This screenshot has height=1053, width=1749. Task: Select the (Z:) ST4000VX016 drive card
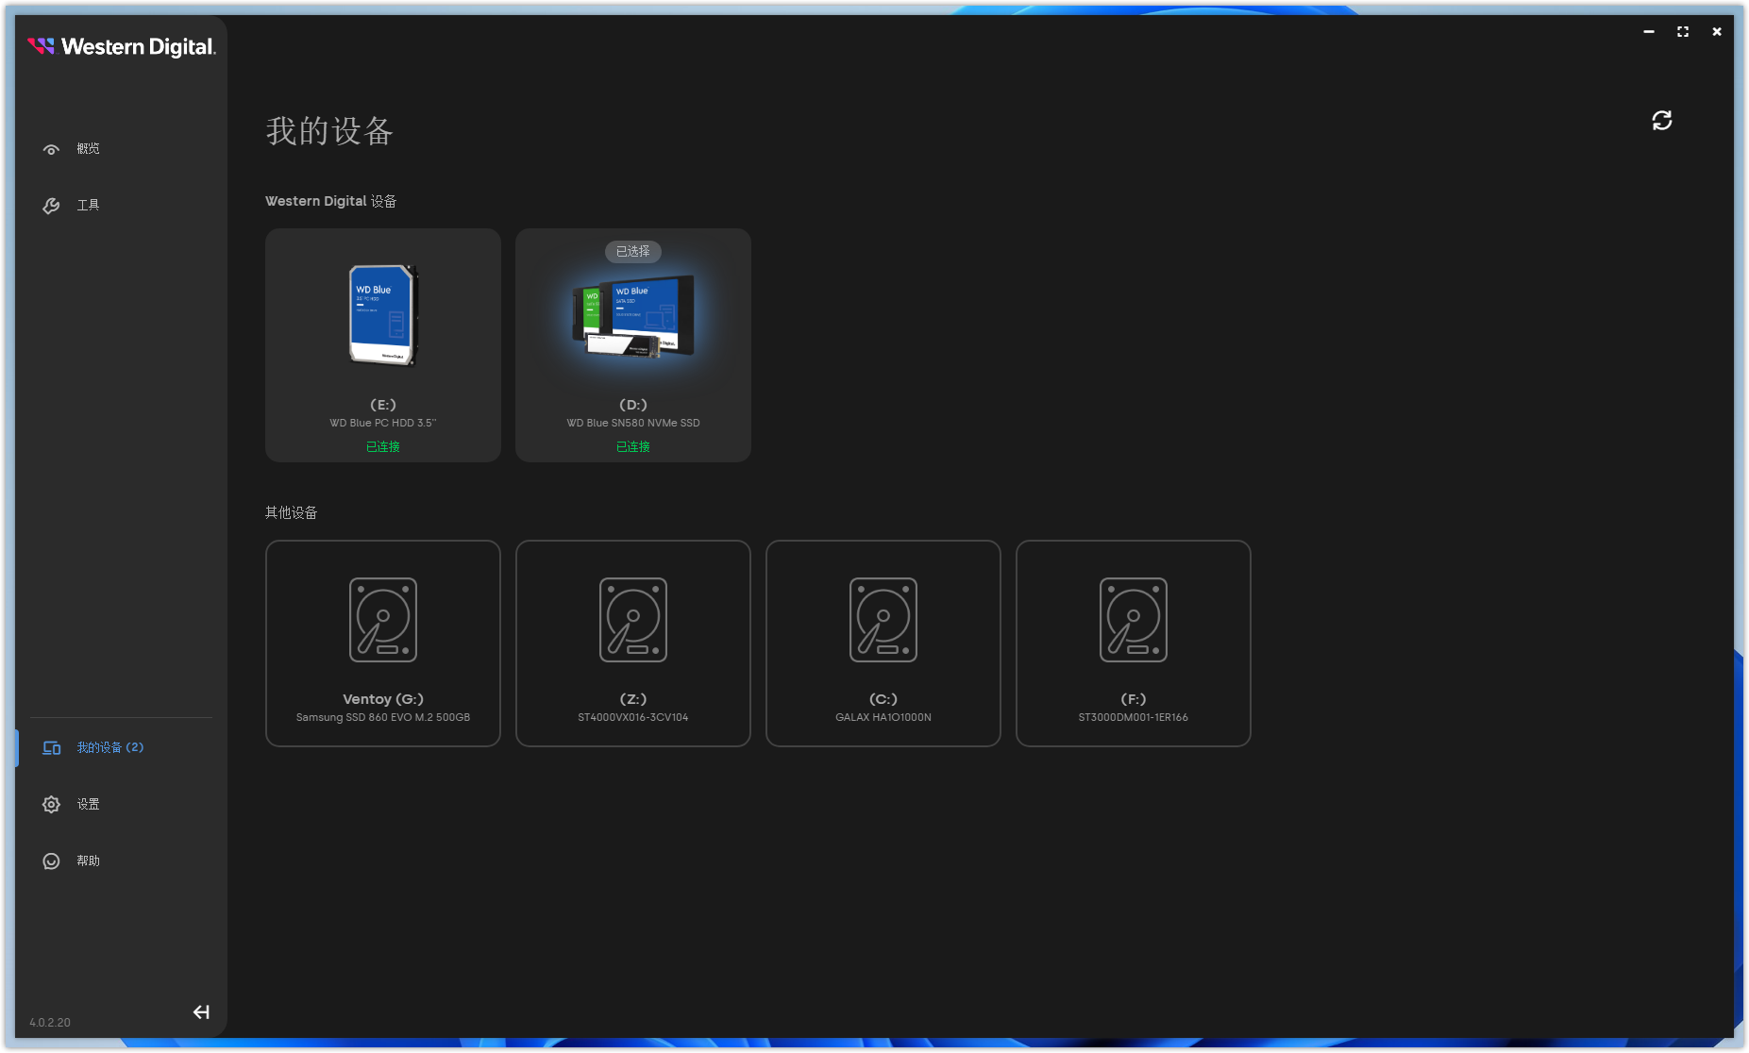pos(632,643)
